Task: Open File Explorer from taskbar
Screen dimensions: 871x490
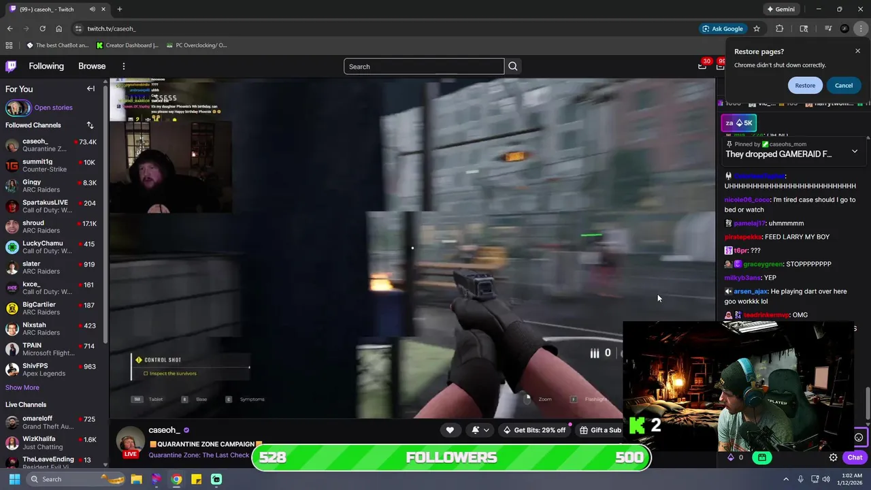Action: tap(136, 479)
